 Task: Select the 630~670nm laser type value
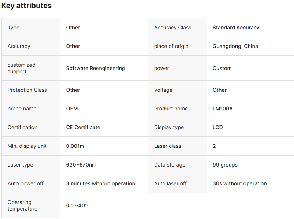(x=81, y=165)
